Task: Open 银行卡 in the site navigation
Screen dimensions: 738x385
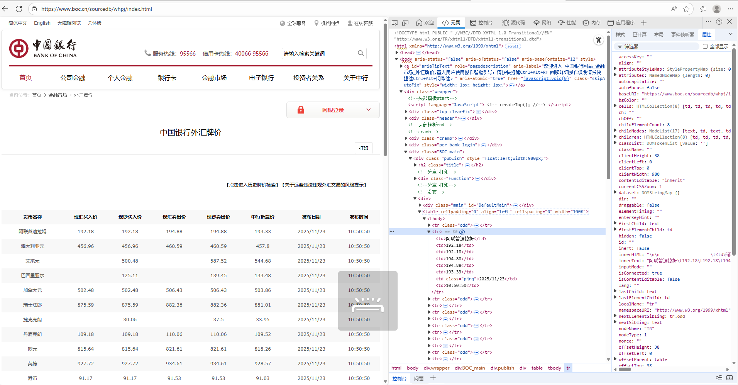Action: (x=167, y=78)
